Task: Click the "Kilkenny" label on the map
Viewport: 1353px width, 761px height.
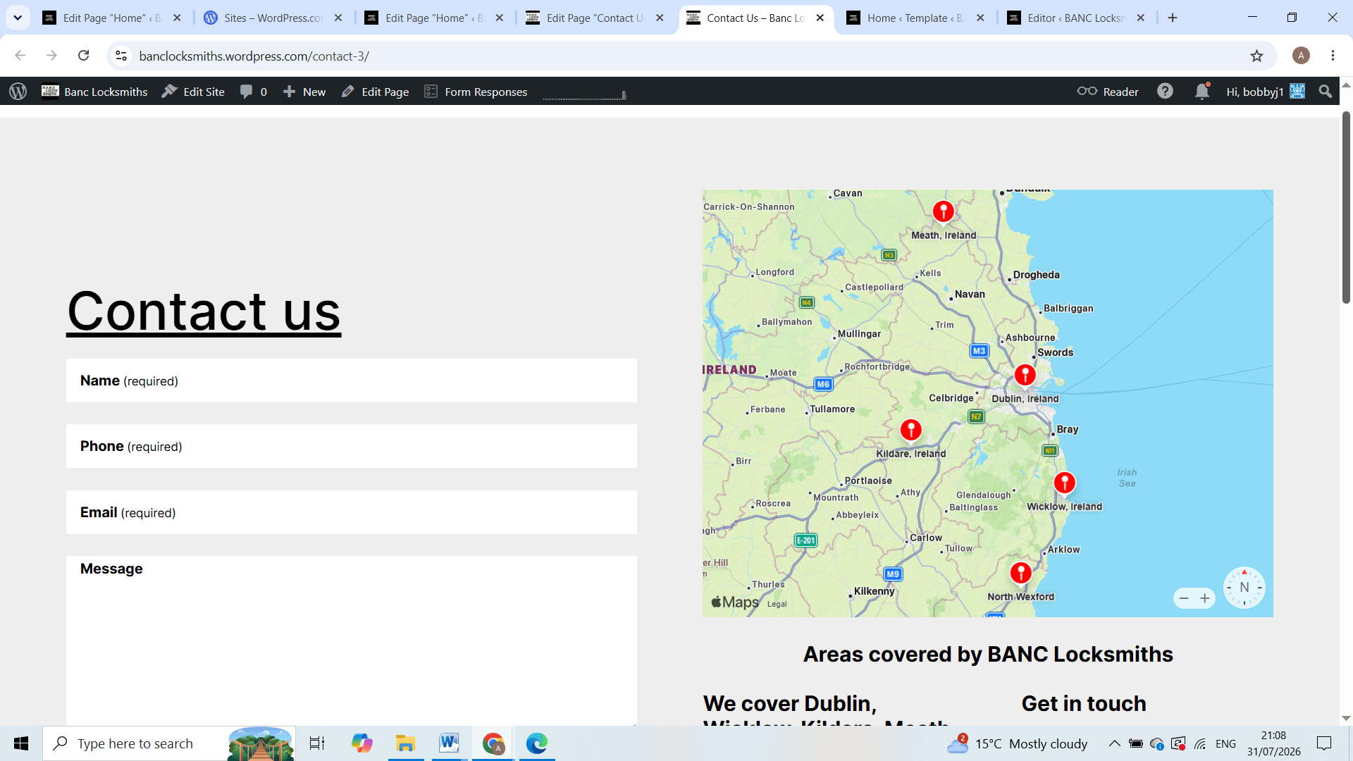Action: 874,591
